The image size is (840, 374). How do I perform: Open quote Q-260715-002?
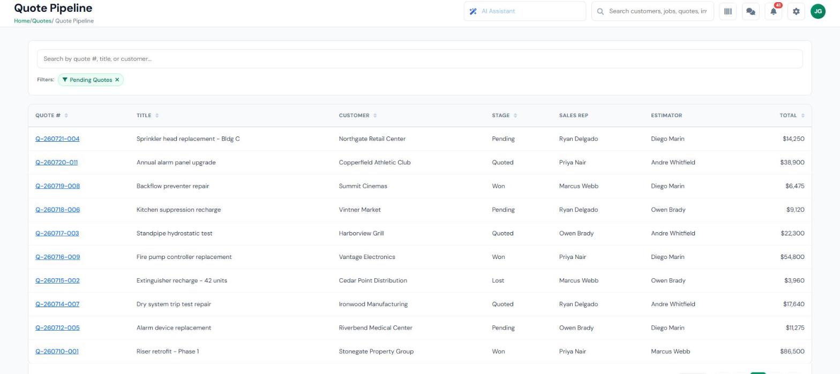coord(57,280)
